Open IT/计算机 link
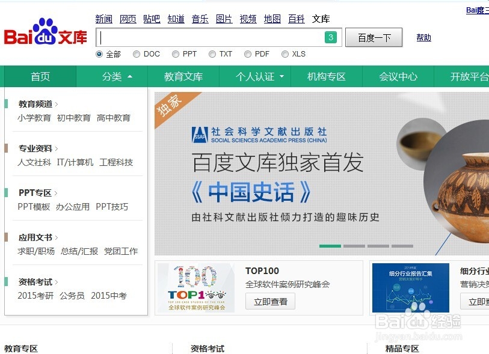 click(x=75, y=162)
